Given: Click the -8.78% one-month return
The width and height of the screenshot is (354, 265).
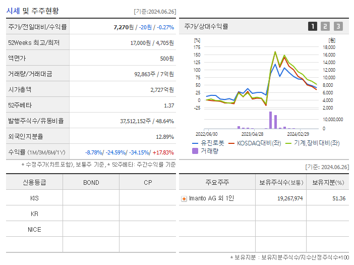Looking at the screenshot, I should coord(94,152).
